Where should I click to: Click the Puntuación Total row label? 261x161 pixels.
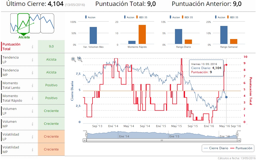11,46
